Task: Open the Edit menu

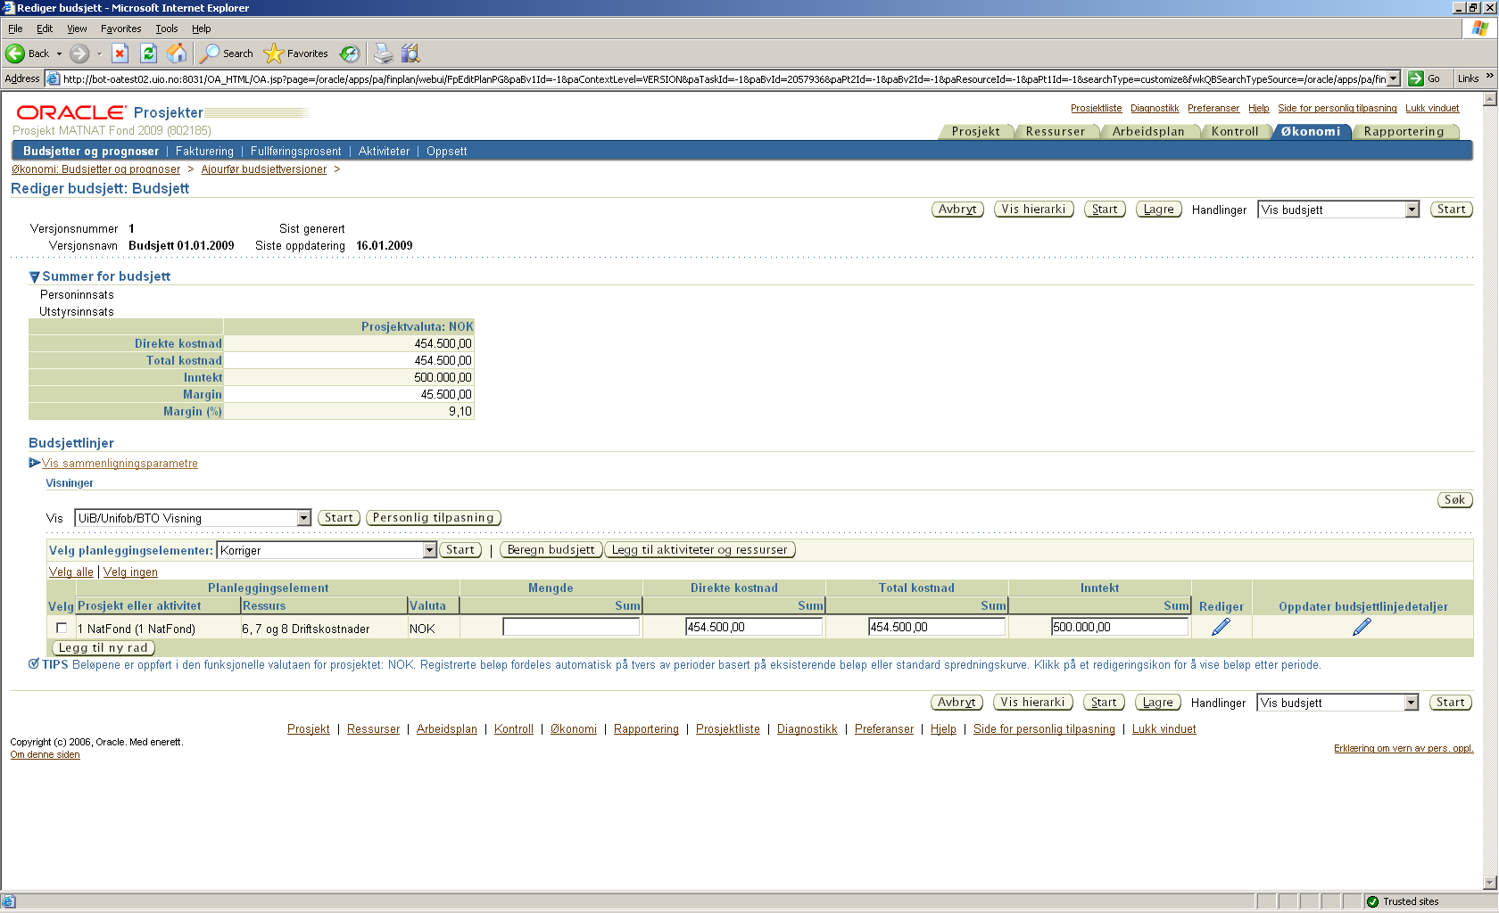Action: 45,29
